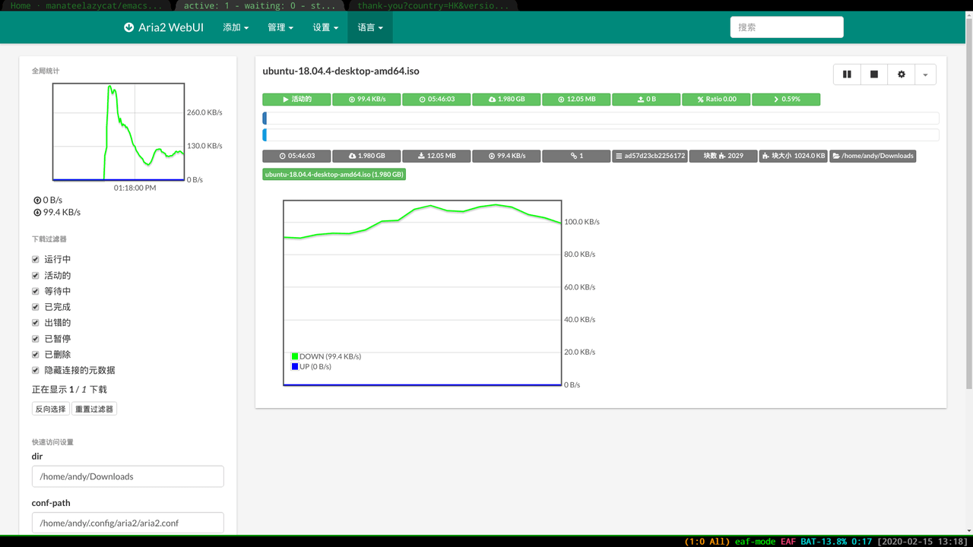Click gray 99.4 KB/s speed badge
The width and height of the screenshot is (973, 547).
click(x=506, y=156)
